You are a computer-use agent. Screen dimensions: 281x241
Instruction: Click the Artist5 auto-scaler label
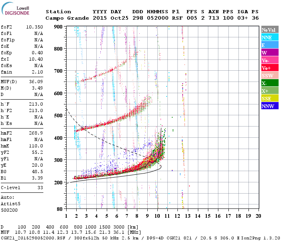click(10, 204)
